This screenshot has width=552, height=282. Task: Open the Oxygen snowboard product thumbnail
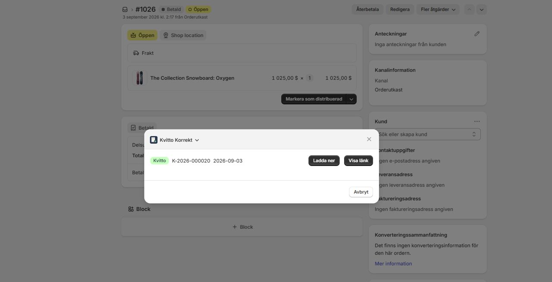(x=139, y=78)
